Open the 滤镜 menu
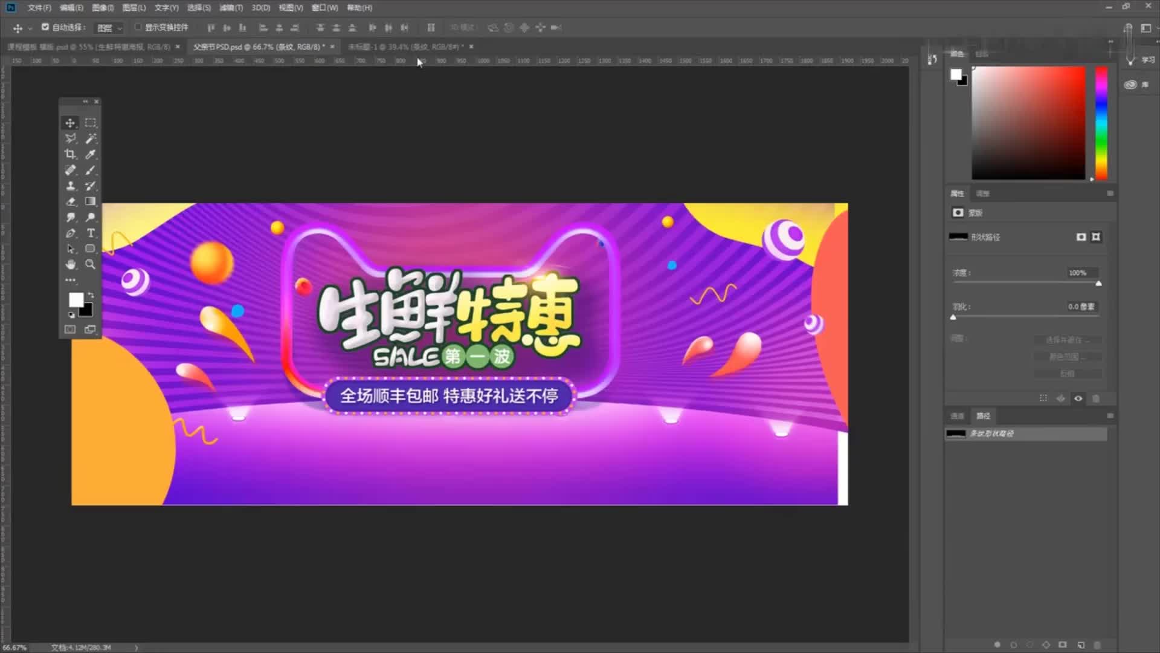Screen dimensions: 1160x653 [x=231, y=8]
